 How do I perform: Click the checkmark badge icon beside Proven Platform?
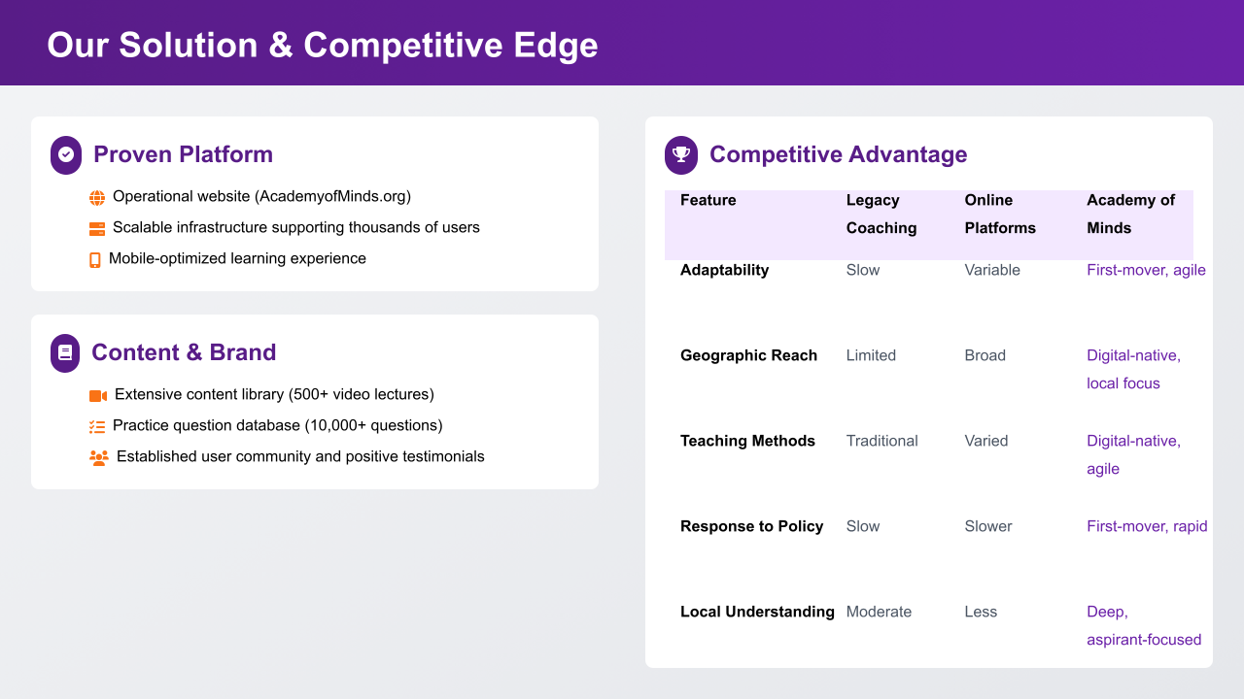pyautogui.click(x=66, y=155)
